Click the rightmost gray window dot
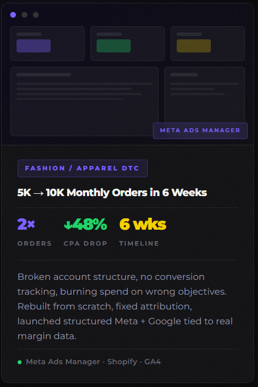The height and width of the screenshot is (387, 258). 36,15
